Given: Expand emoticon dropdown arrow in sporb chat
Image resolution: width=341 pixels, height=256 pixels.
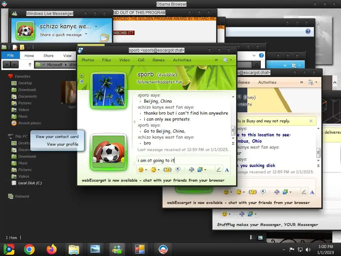Looking at the screenshot, I should tap(146, 170).
